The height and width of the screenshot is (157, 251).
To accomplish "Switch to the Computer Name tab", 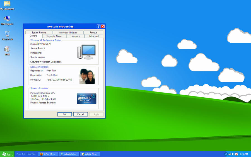I will 54,36.
